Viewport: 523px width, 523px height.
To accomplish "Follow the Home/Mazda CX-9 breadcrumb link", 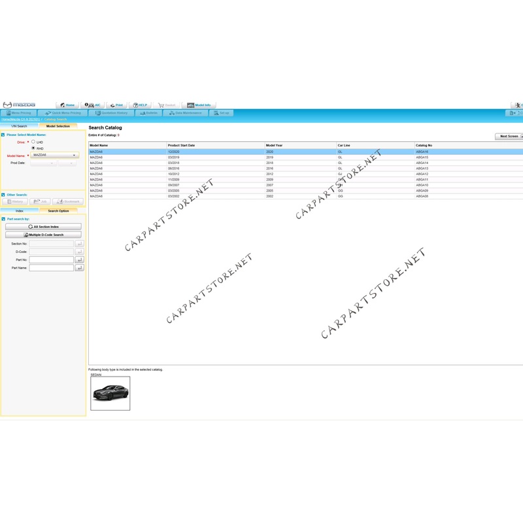I will tap(21, 120).
